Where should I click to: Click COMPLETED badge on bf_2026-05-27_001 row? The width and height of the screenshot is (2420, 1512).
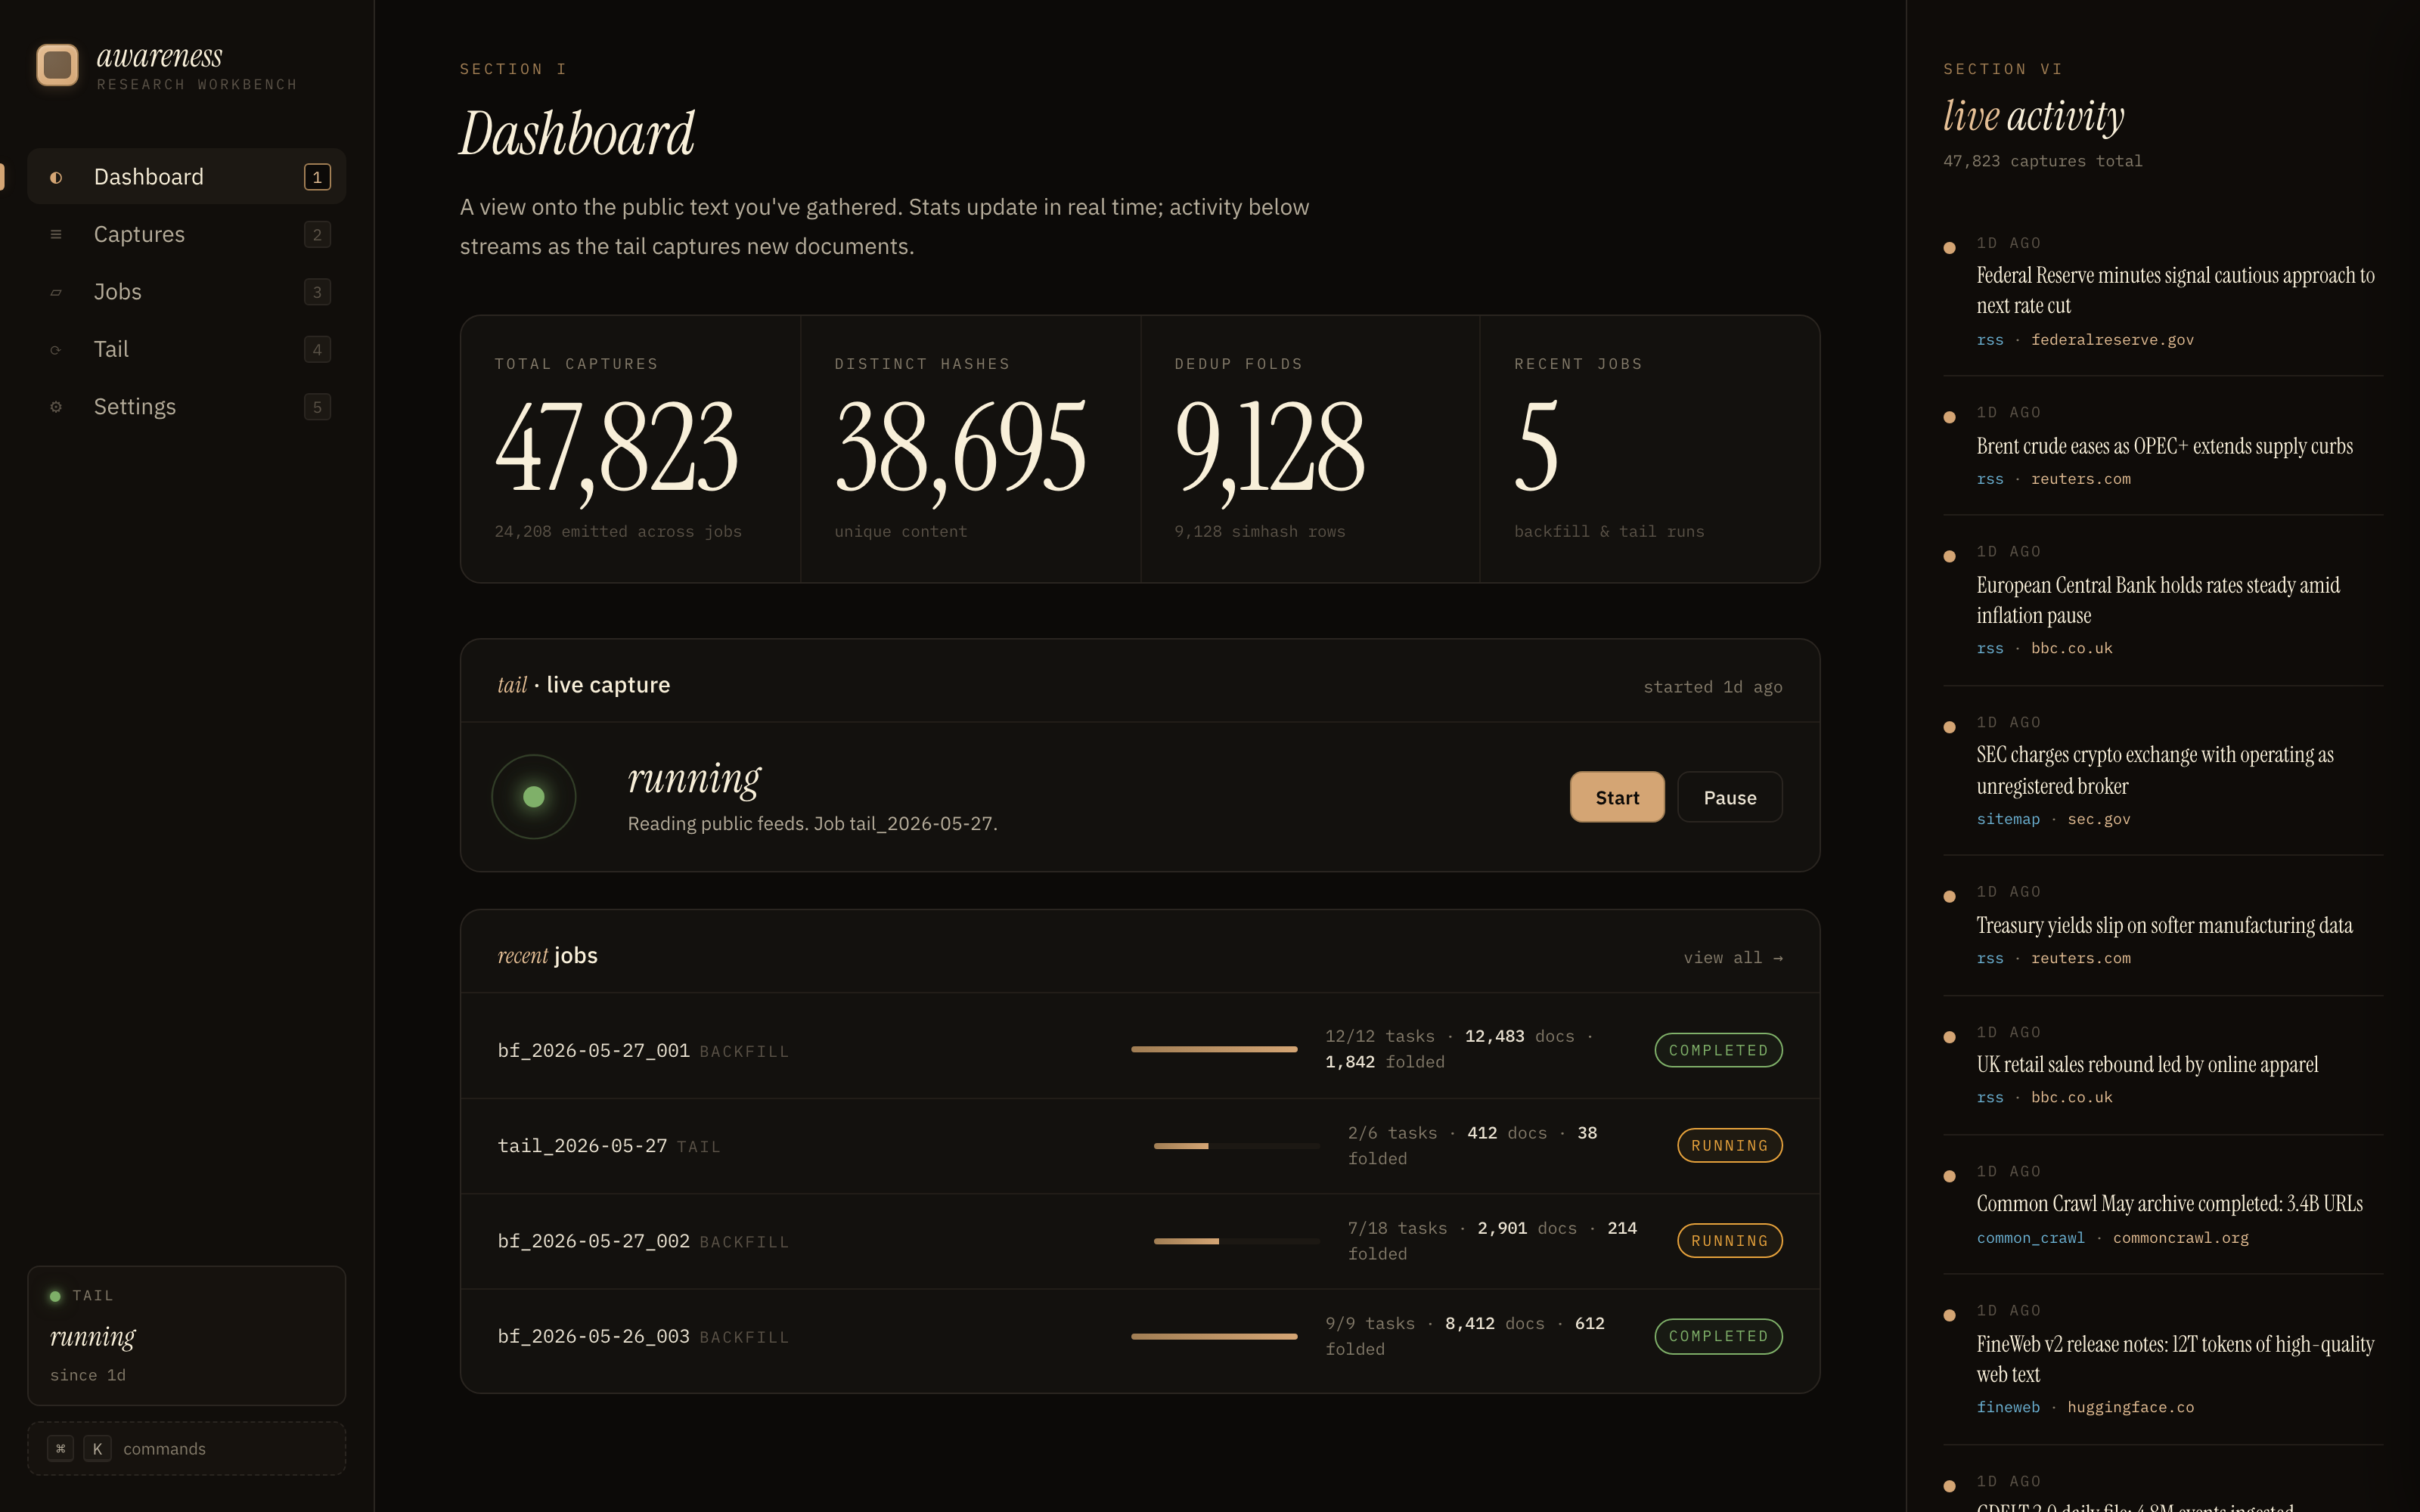point(1718,1050)
